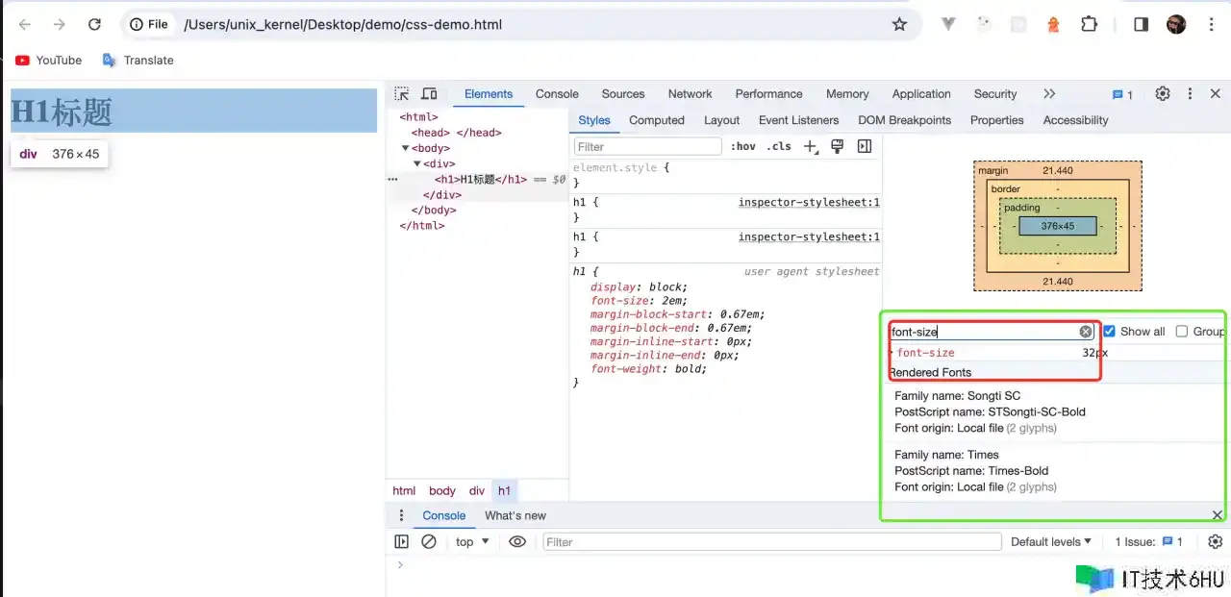Screen dimensions: 1231x597
Task: Open the Computed styles tab
Action: tap(656, 120)
